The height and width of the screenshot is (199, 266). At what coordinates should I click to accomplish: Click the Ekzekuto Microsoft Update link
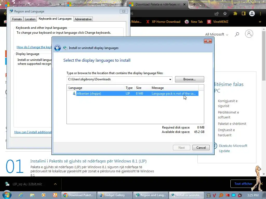(x=233, y=148)
